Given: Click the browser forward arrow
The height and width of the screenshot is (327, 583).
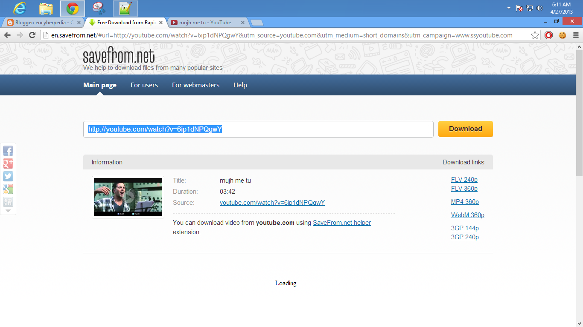Looking at the screenshot, I should point(20,35).
